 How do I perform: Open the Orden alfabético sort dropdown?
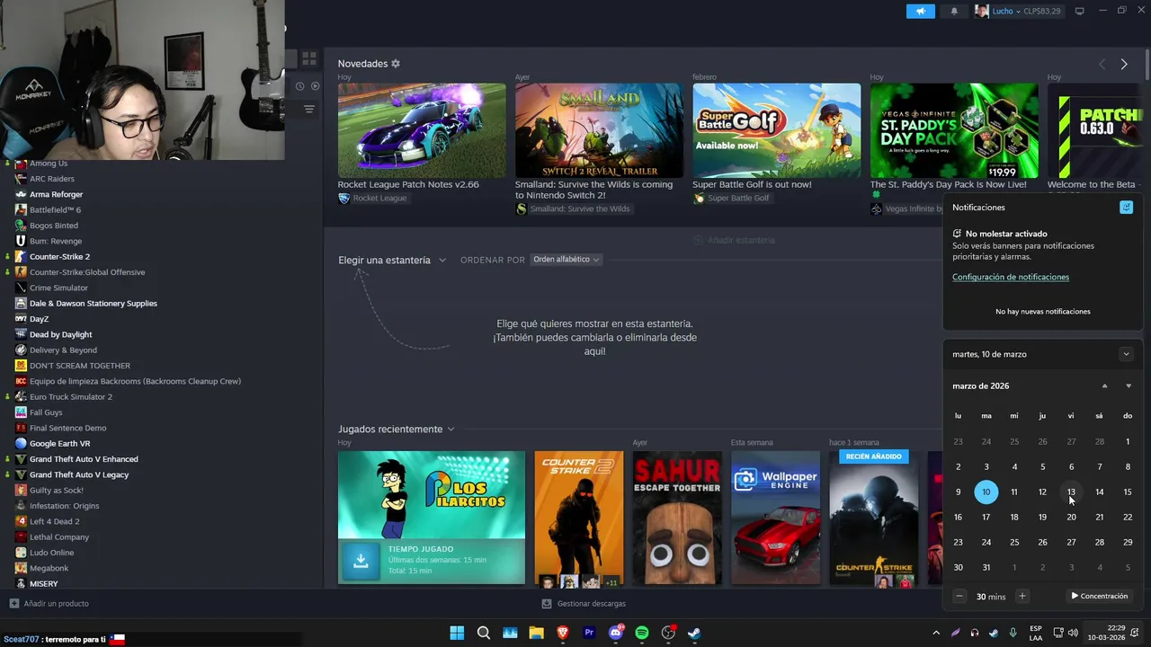coord(566,260)
